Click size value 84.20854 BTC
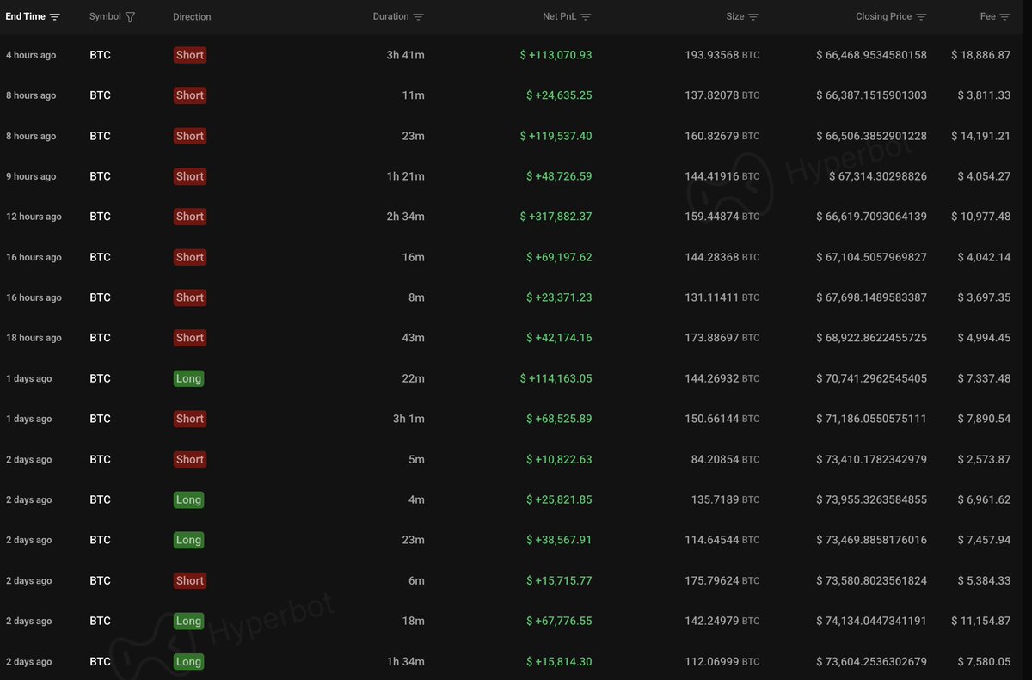The height and width of the screenshot is (680, 1032). coord(726,459)
